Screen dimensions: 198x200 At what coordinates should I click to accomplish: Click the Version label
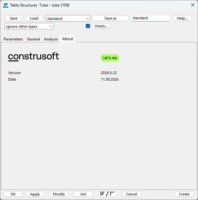click(x=14, y=73)
